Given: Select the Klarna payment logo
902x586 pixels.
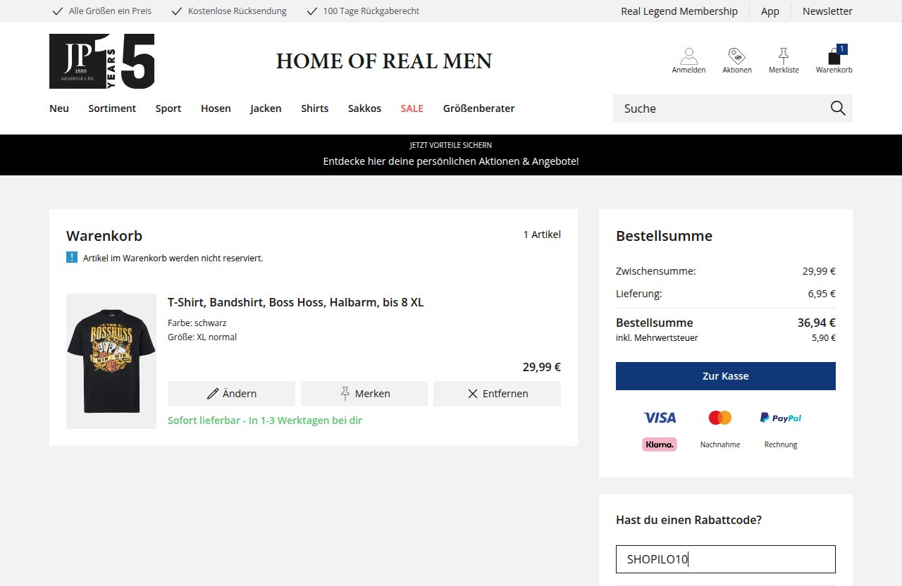Looking at the screenshot, I should pos(660,444).
